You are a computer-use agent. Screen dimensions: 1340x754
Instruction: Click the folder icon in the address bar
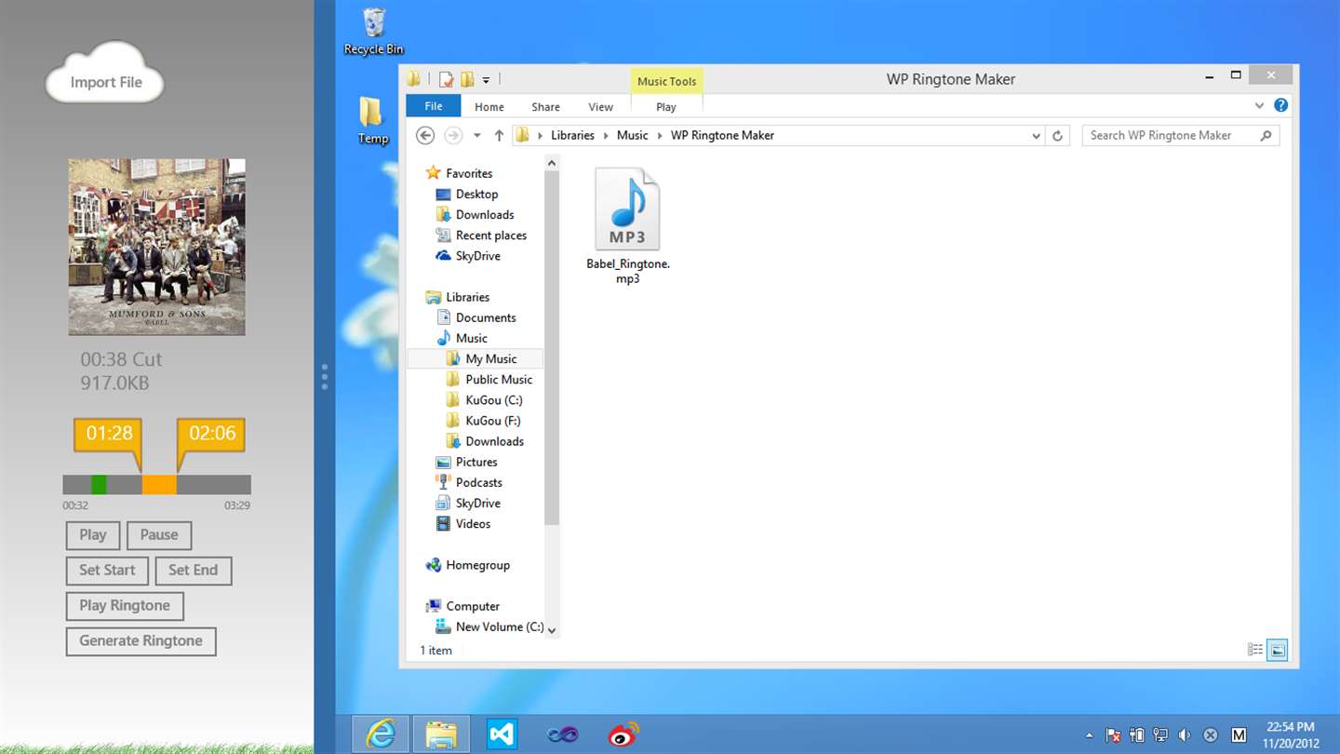tap(523, 135)
